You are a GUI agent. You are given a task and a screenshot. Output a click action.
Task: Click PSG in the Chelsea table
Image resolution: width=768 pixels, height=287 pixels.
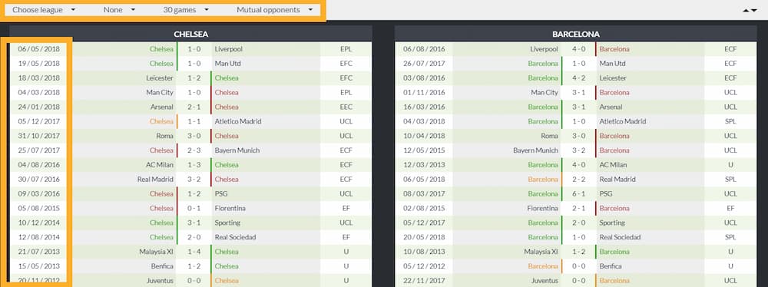point(221,193)
